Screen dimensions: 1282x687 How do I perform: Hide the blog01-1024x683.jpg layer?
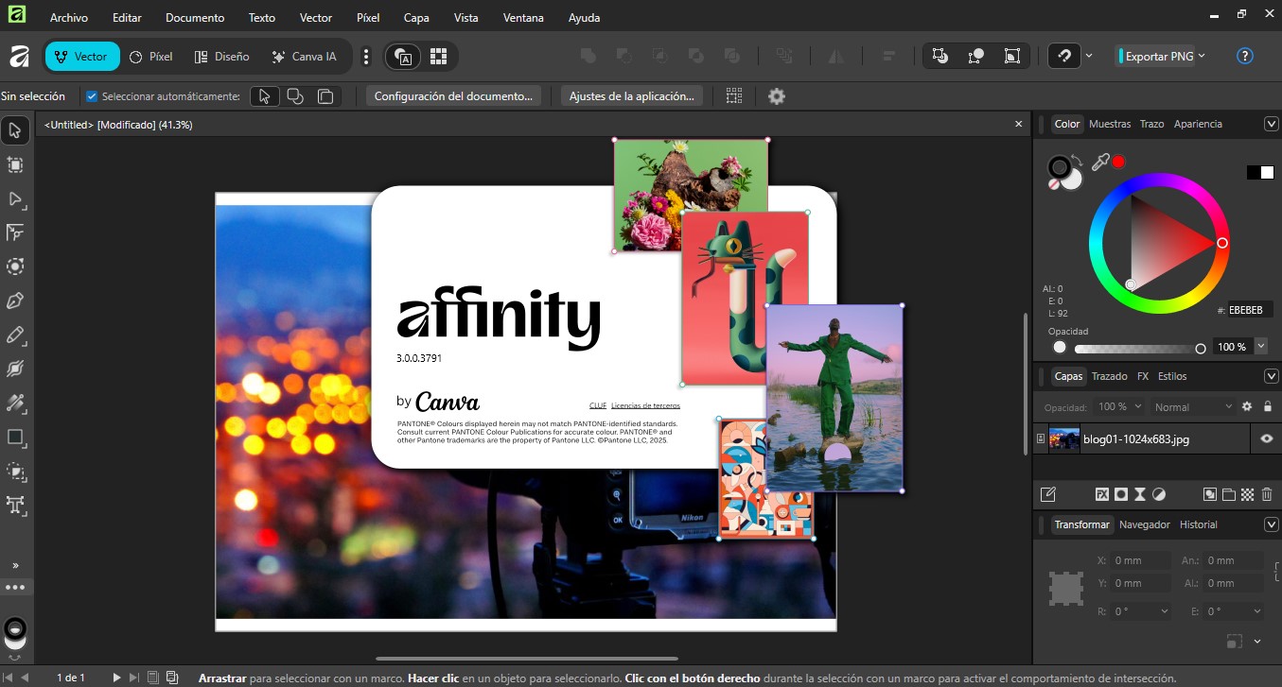[1266, 438]
